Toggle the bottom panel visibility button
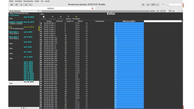Image resolution: width=194 pixels, height=109 pixels. [x=148, y=5]
